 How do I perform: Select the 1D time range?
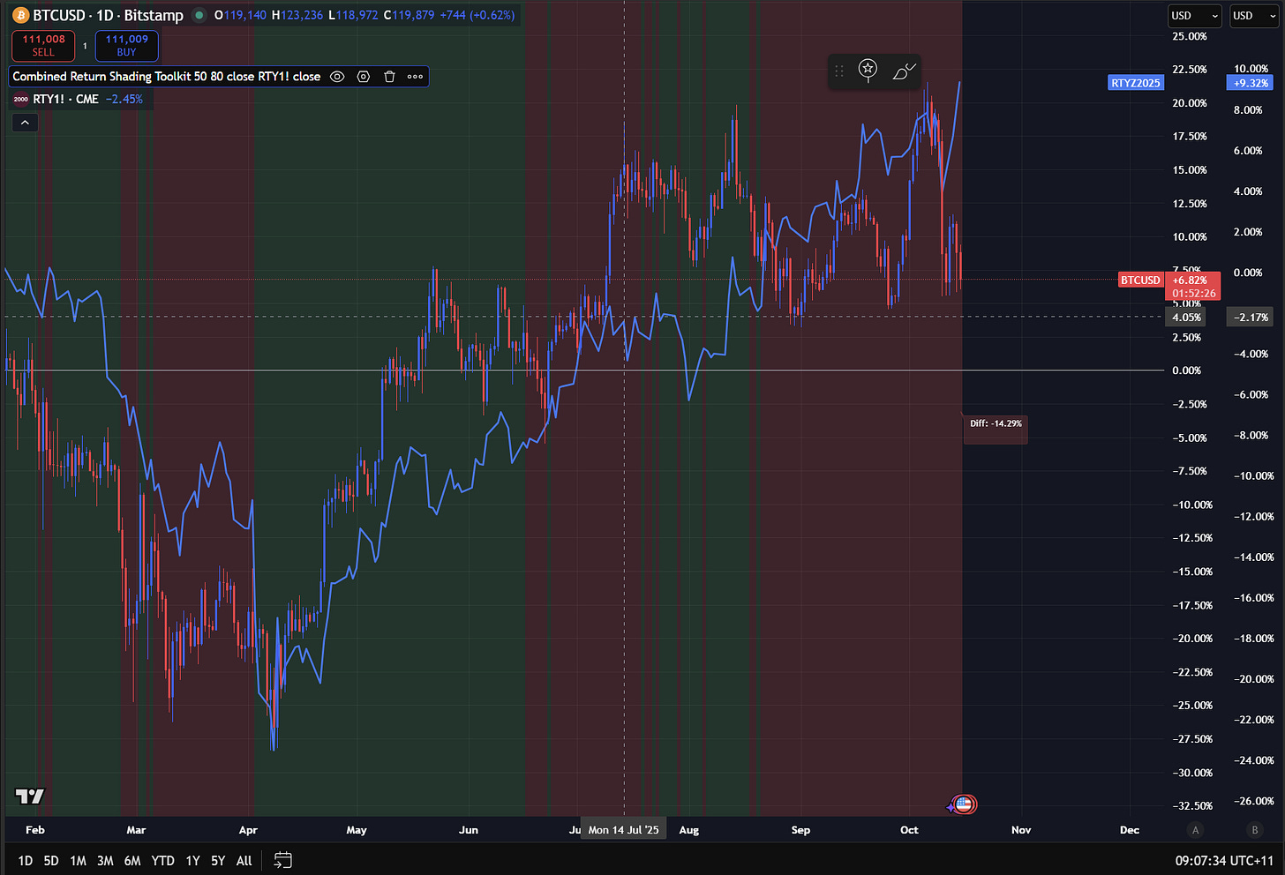[26, 861]
